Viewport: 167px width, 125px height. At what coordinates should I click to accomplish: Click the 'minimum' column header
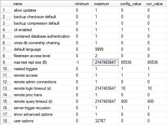pos(83,4)
